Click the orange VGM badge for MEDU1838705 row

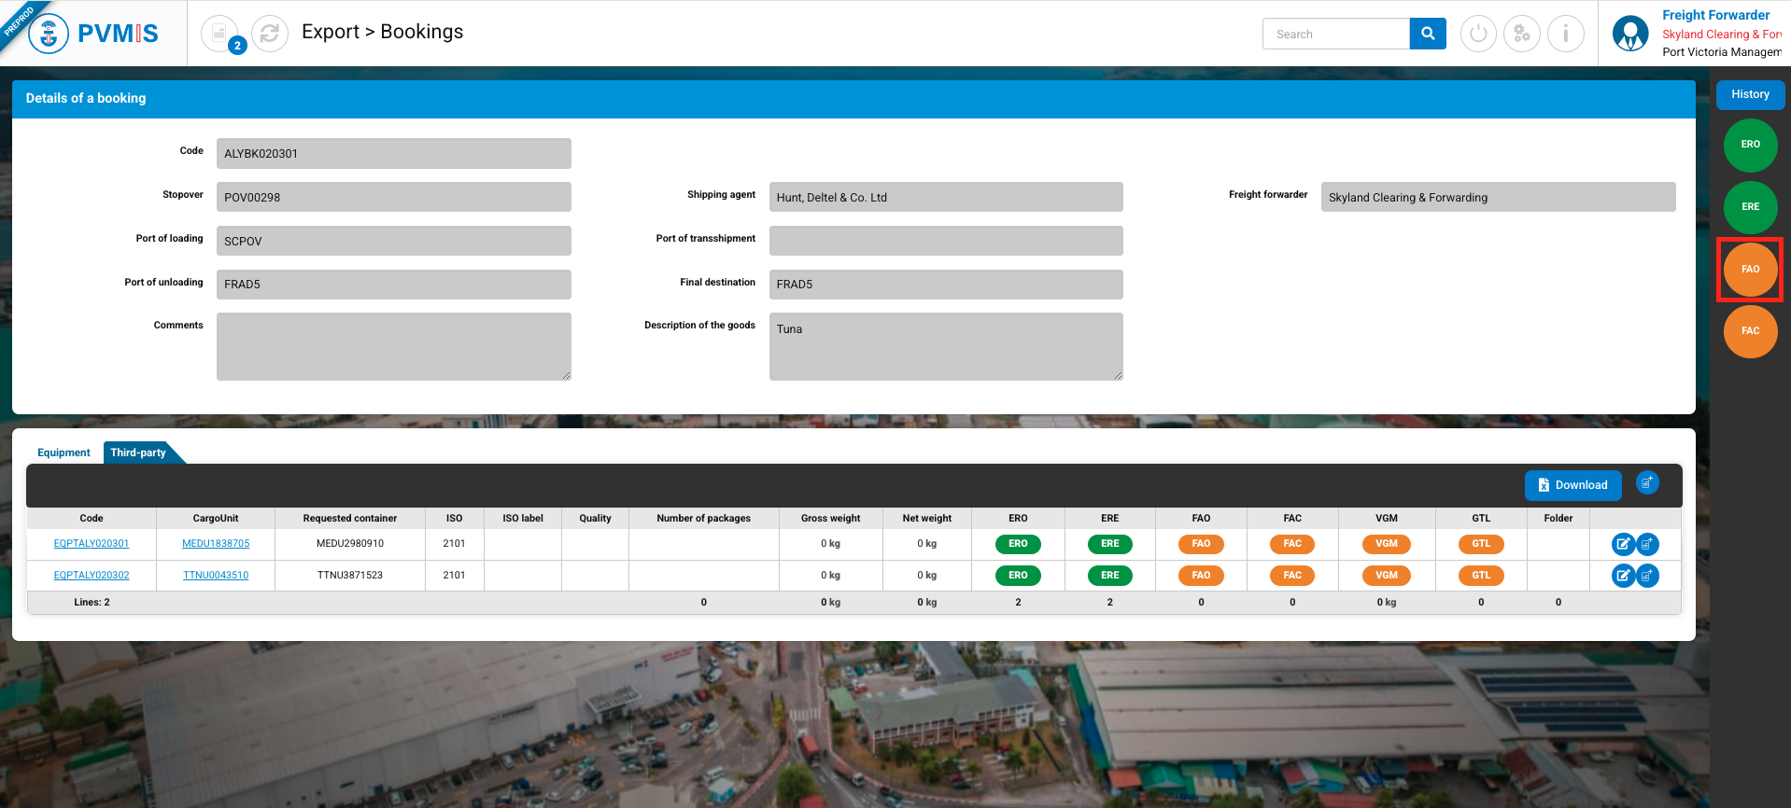1386,544
